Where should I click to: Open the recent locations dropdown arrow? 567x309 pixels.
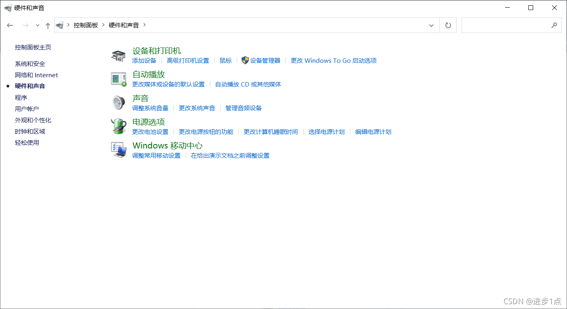coord(37,25)
